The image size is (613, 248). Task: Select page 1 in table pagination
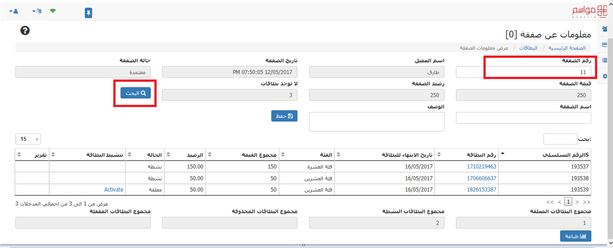tap(569, 201)
